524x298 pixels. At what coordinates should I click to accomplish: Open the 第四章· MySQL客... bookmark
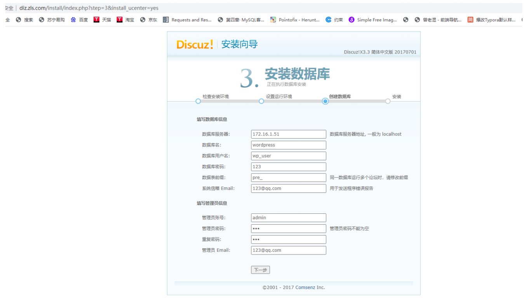tap(241, 20)
